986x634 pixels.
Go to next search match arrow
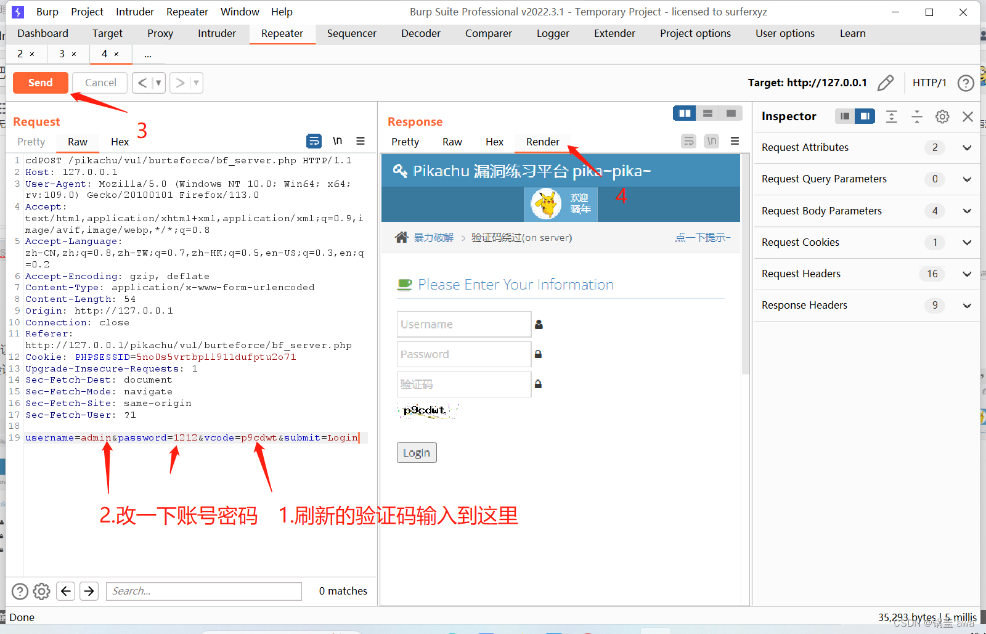click(x=89, y=591)
